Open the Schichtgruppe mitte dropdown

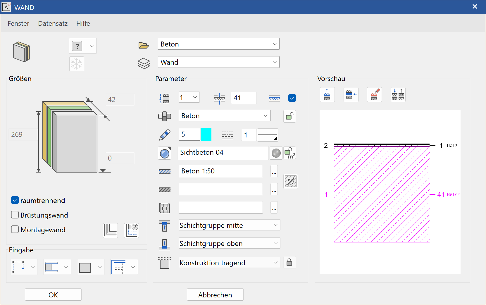coord(230,225)
